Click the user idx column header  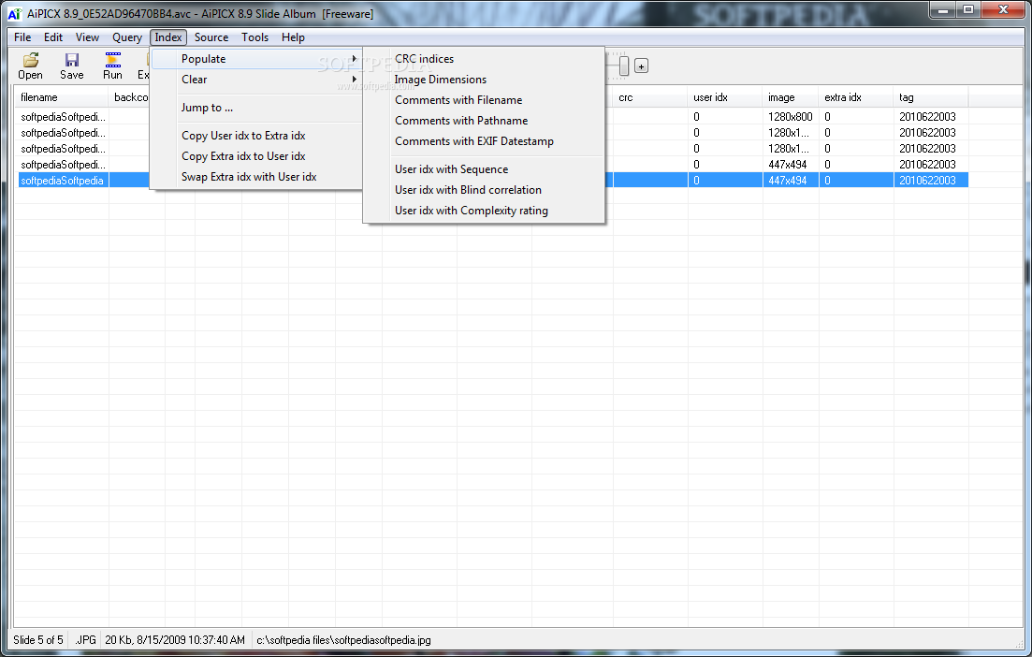725,97
